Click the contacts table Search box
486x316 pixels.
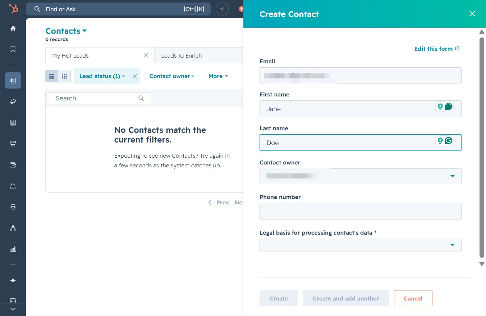click(x=100, y=98)
